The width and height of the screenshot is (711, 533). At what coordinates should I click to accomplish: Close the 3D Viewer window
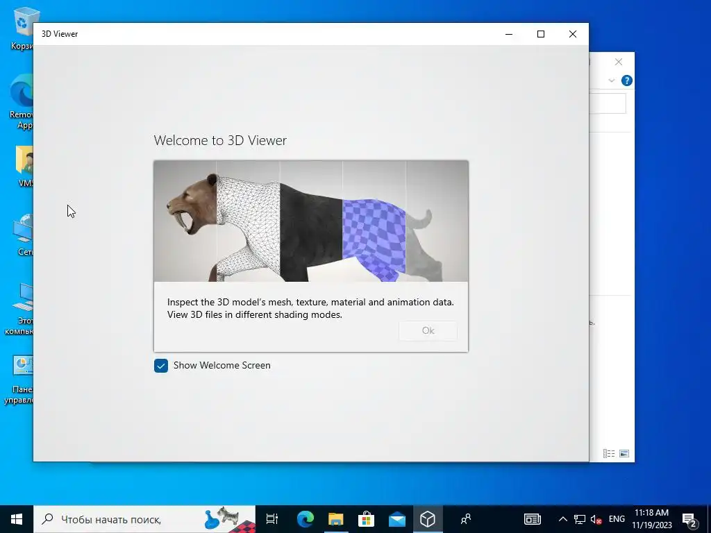point(573,34)
